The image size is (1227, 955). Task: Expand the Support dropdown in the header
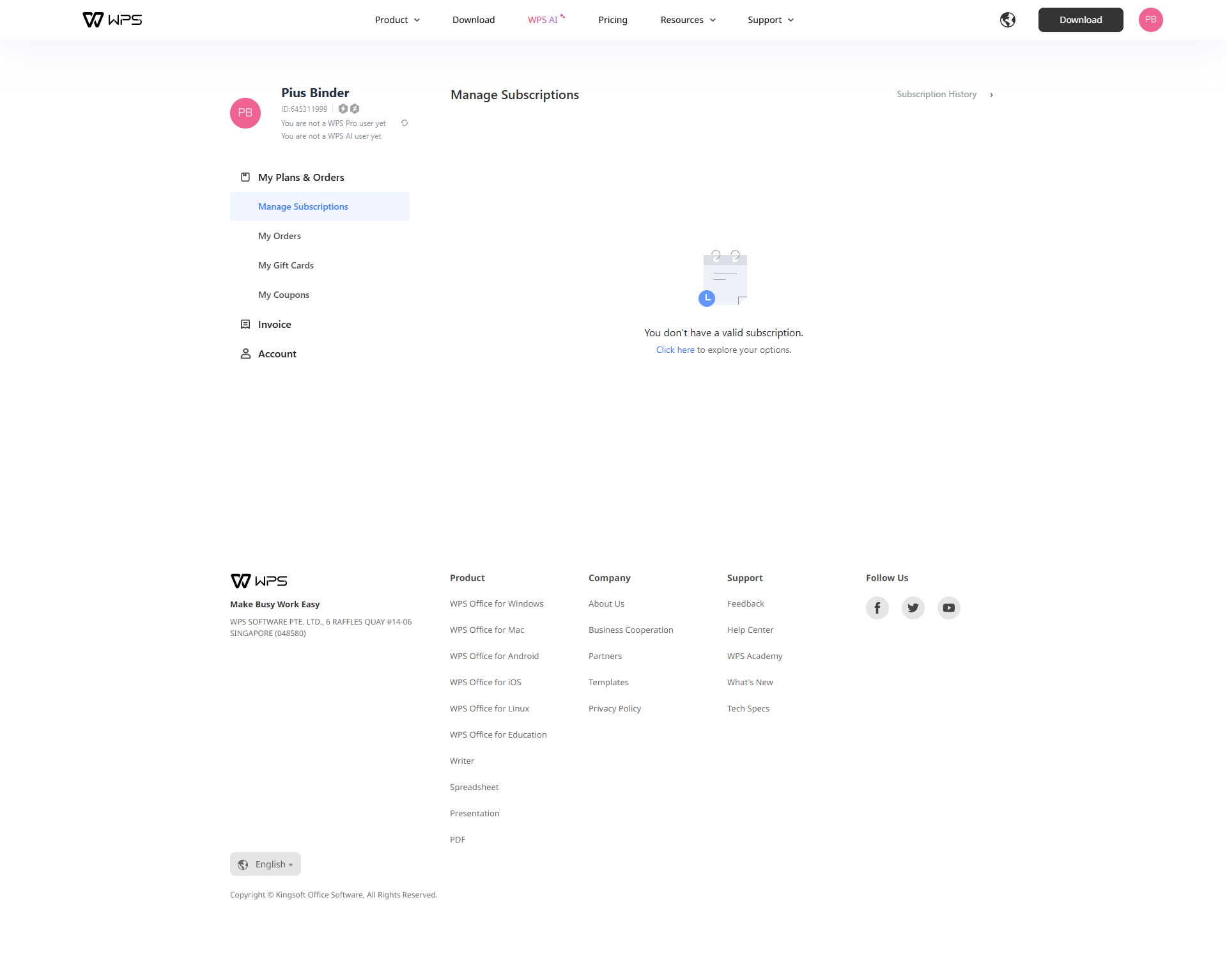(x=771, y=20)
